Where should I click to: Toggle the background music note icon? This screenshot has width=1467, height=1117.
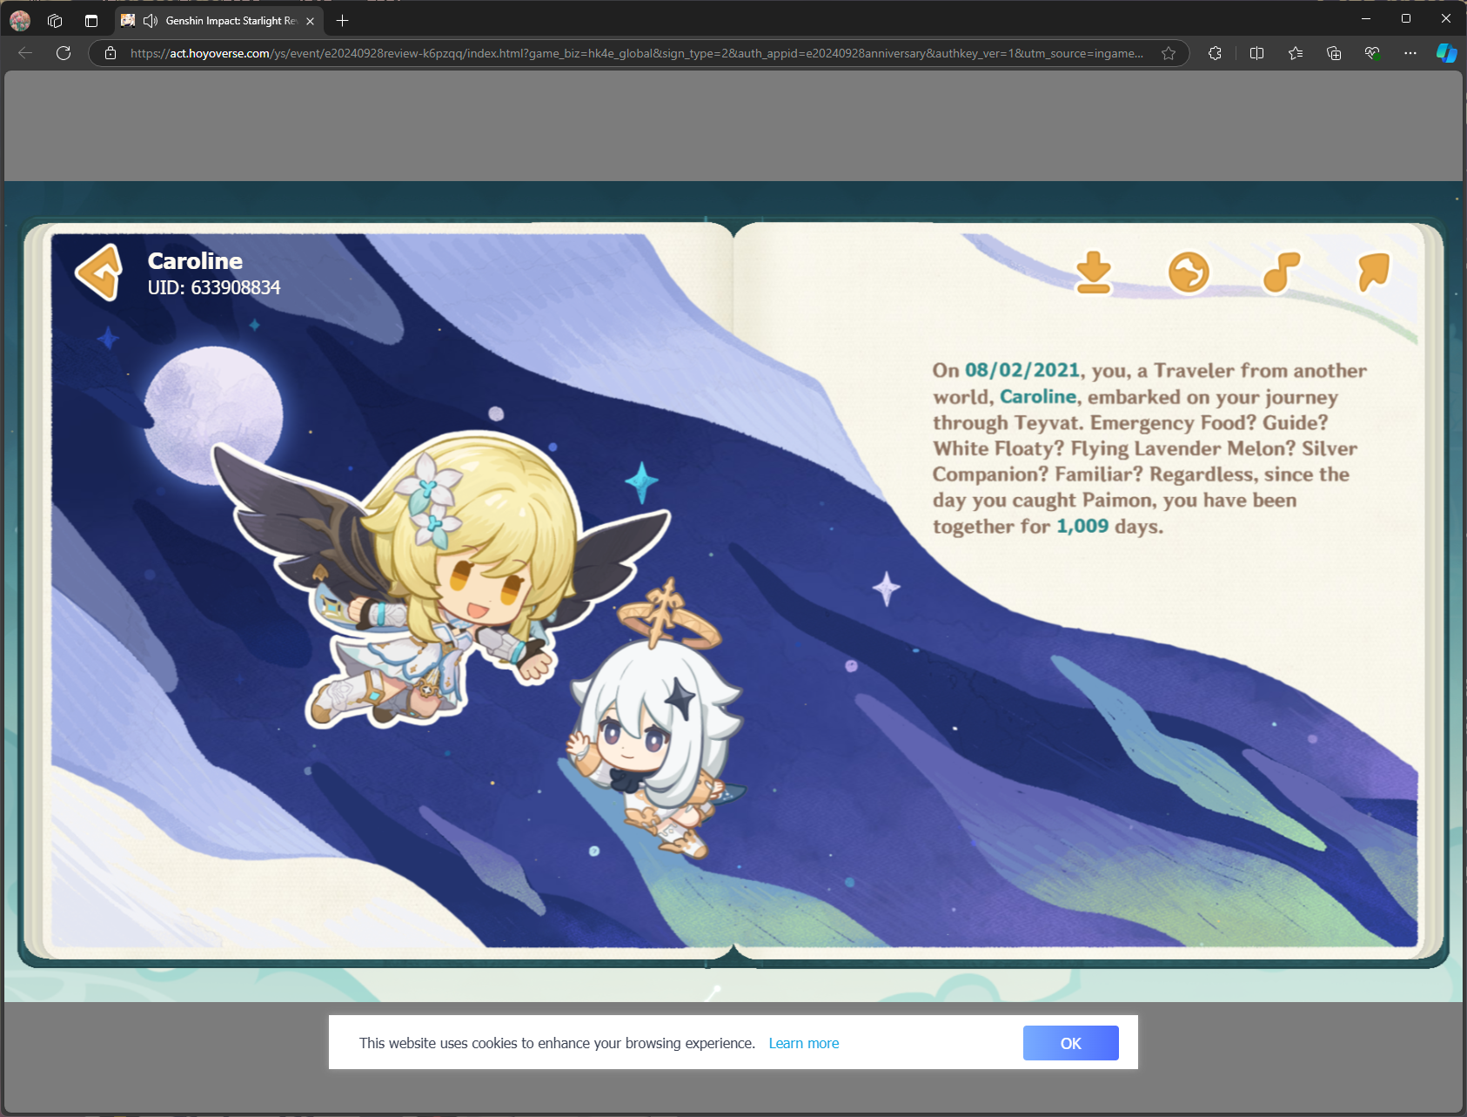[1283, 271]
